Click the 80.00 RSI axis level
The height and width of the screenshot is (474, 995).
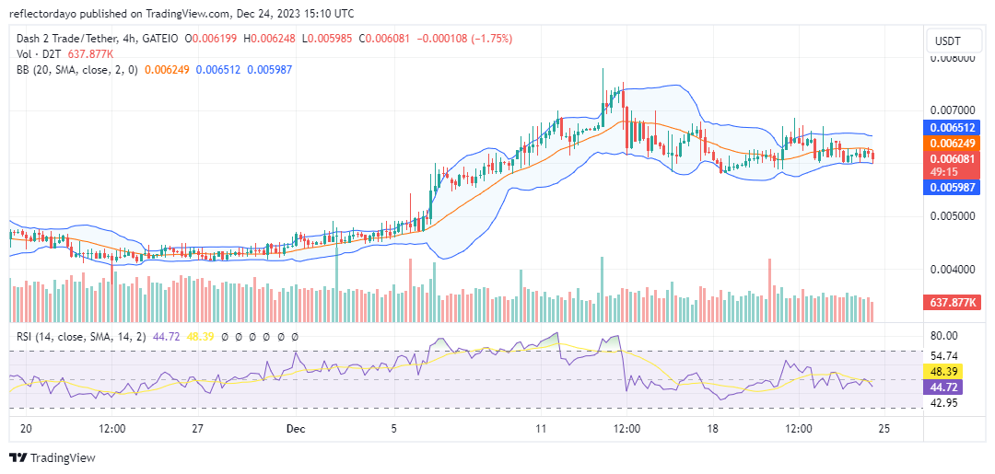tap(945, 335)
